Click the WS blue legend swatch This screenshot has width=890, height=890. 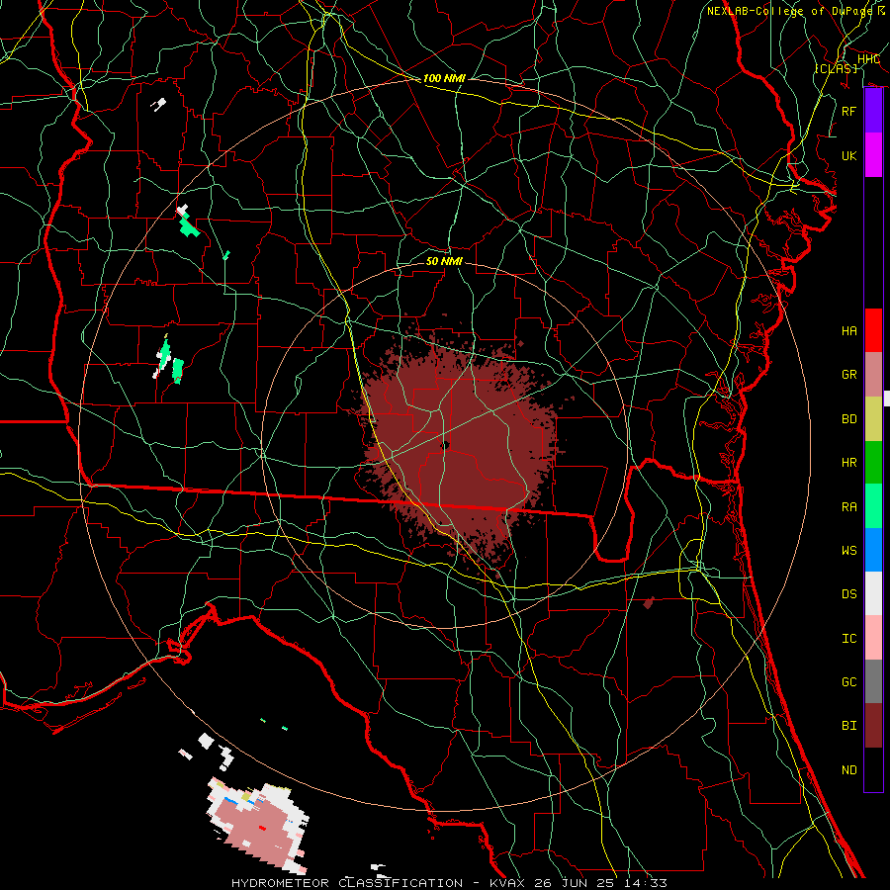tap(873, 550)
